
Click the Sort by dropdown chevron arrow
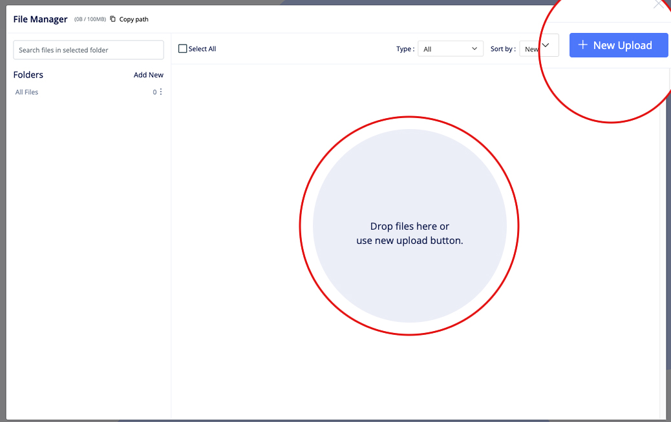546,45
